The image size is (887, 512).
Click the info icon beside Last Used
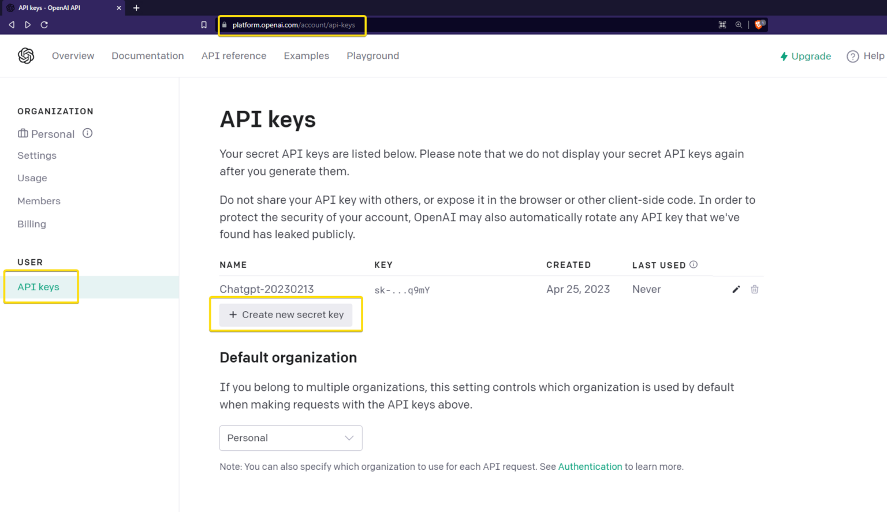point(693,264)
